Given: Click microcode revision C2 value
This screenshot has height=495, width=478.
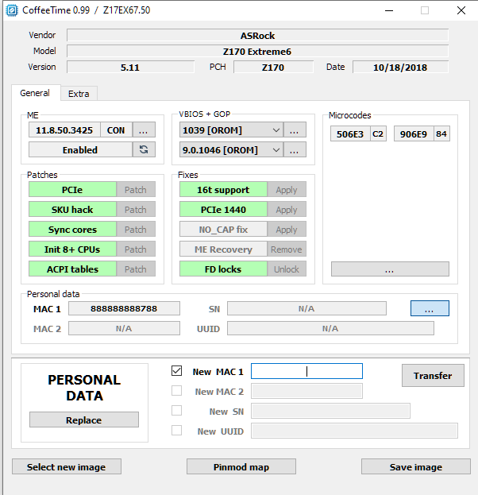Looking at the screenshot, I should 378,133.
